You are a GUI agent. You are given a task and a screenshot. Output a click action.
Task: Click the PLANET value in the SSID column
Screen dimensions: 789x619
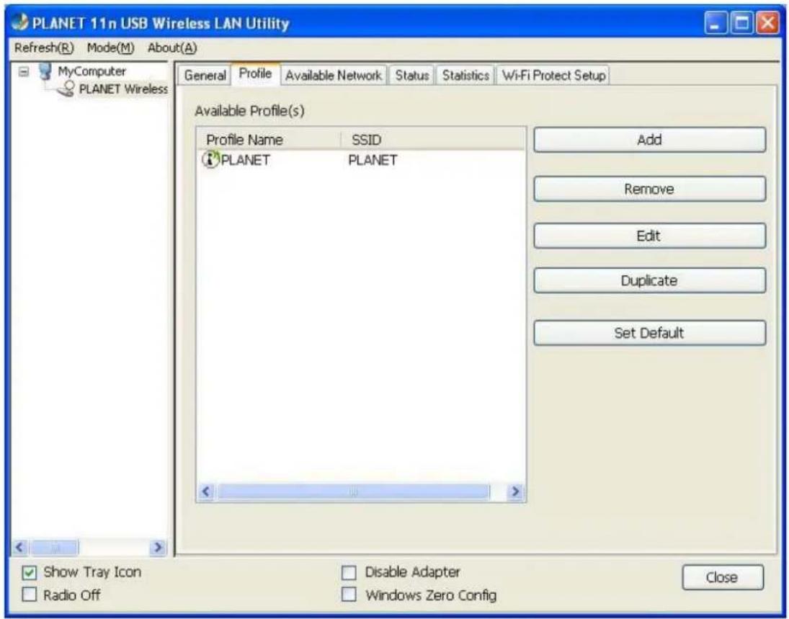point(373,160)
